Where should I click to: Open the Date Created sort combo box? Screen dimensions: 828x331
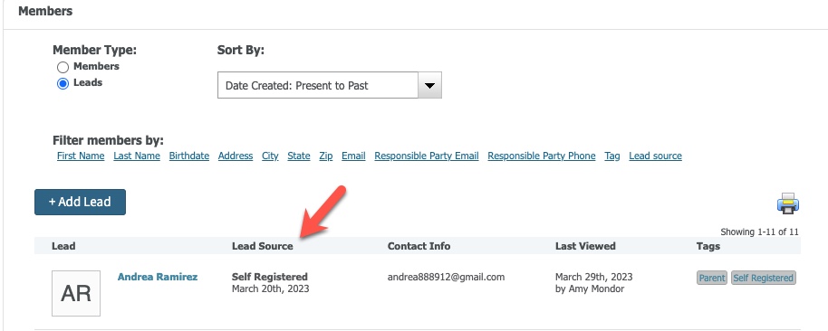tap(330, 85)
